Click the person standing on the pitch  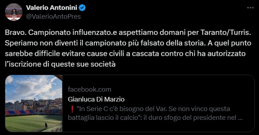[x=46, y=126]
